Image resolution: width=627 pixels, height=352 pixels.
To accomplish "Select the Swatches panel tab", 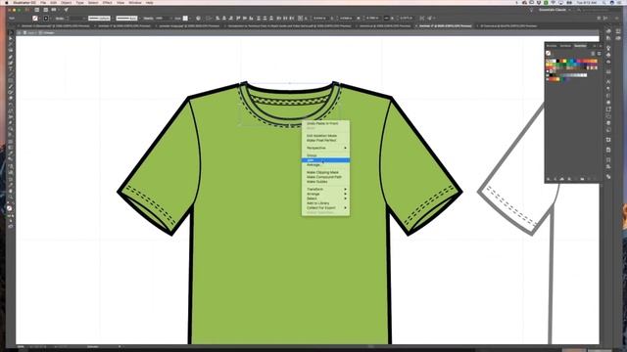I will point(581,46).
